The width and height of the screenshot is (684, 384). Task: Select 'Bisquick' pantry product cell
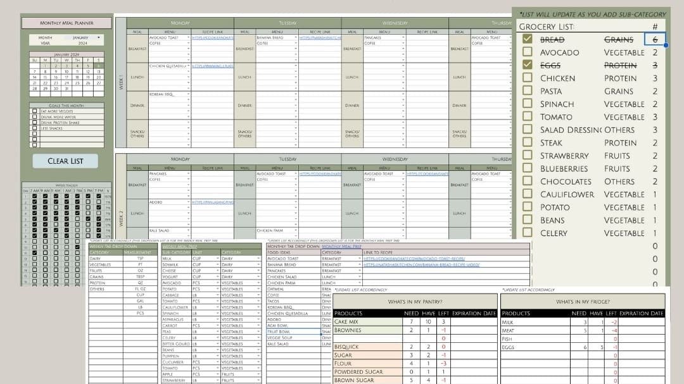367,347
